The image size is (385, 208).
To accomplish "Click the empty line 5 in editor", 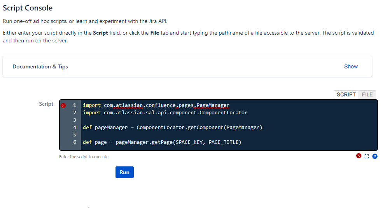I will click(194, 135).
